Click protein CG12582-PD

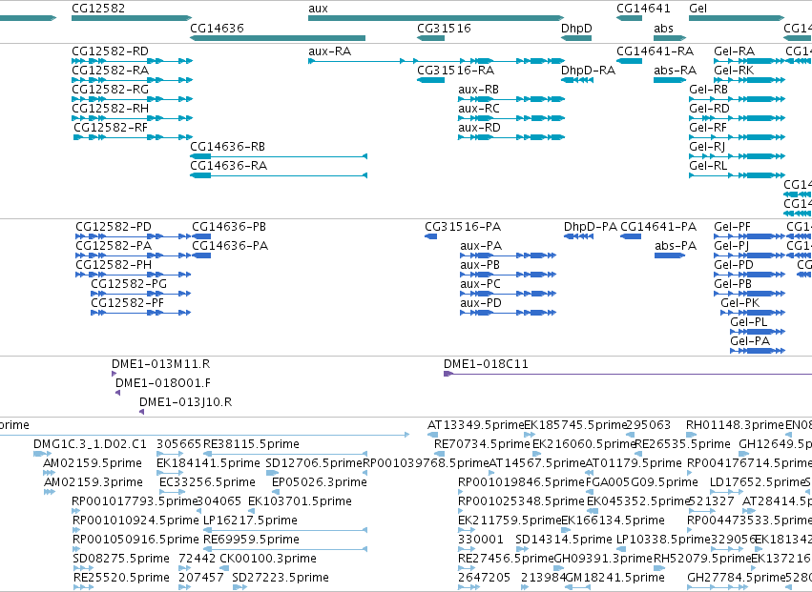click(x=133, y=236)
